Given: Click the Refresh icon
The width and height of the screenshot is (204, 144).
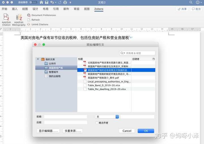Looking at the screenshot, I should (29, 20).
